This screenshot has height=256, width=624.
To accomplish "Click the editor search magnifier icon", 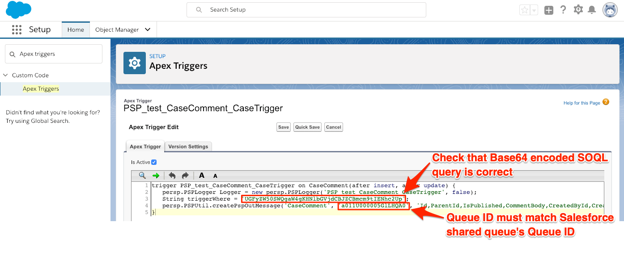I will point(142,176).
